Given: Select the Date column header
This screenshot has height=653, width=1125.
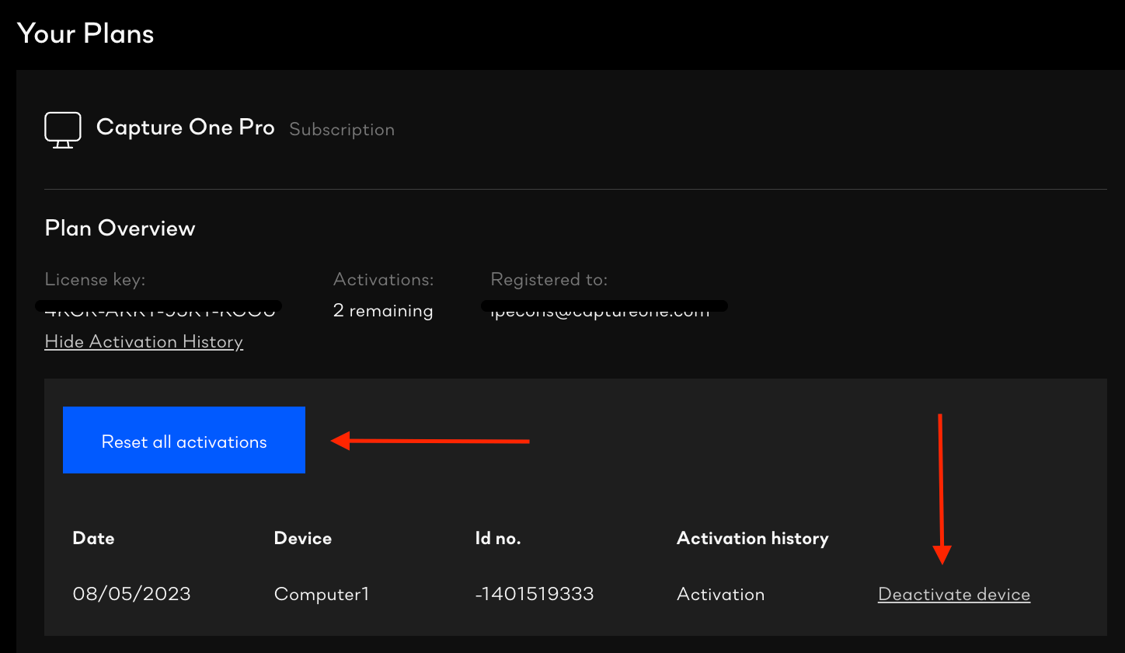Looking at the screenshot, I should point(92,537).
